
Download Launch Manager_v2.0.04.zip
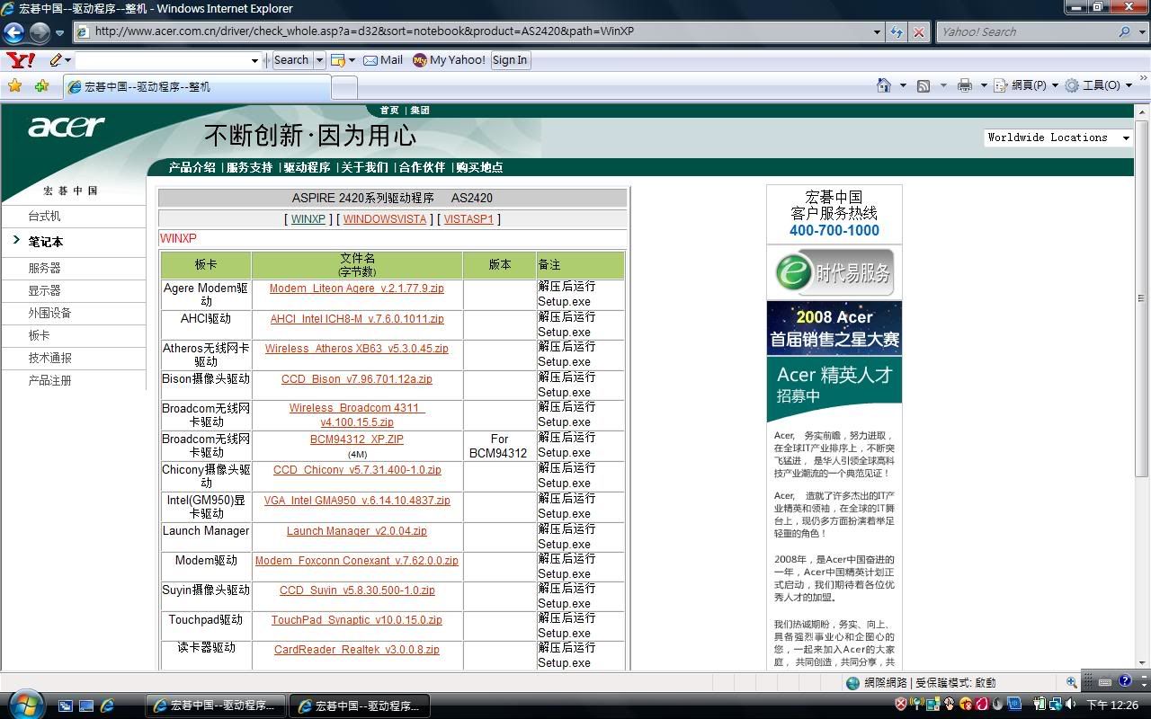point(357,531)
